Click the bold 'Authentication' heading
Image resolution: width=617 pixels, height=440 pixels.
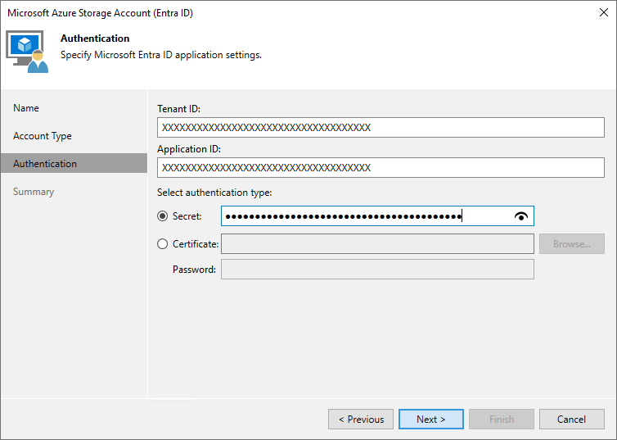pyautogui.click(x=95, y=39)
